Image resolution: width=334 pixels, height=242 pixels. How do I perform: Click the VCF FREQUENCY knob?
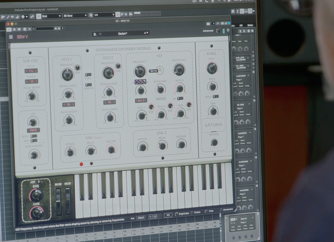[140, 71]
